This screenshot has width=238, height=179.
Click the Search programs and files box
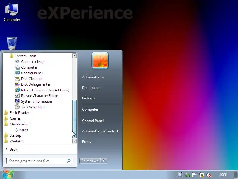coord(39,161)
